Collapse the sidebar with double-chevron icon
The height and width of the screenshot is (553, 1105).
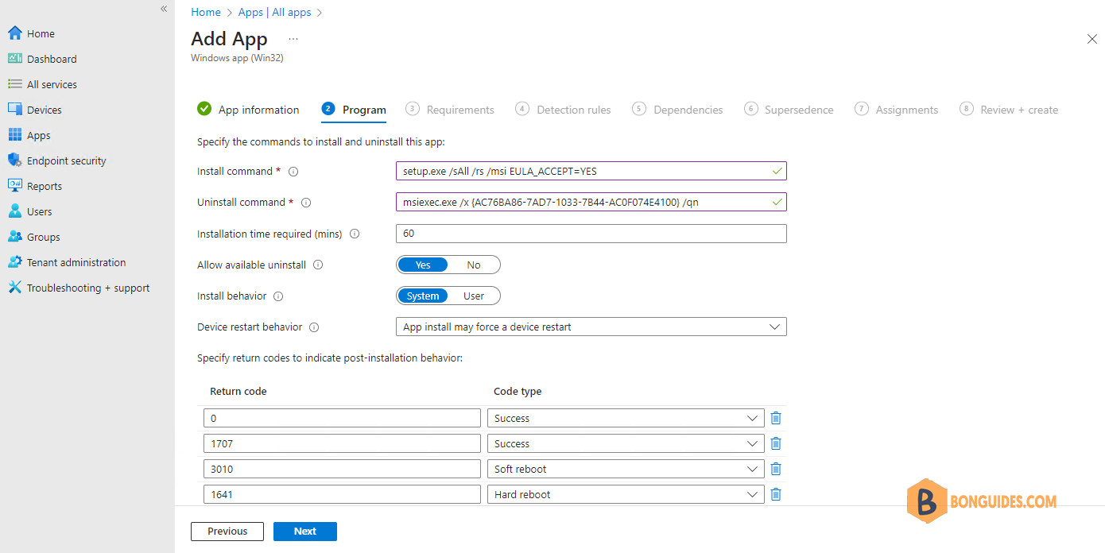[164, 9]
